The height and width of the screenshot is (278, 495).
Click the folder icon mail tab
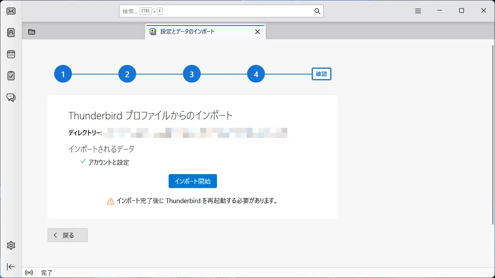32,32
